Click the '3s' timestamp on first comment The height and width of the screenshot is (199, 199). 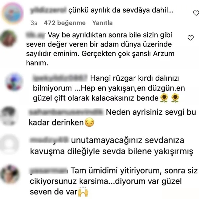point(34,23)
